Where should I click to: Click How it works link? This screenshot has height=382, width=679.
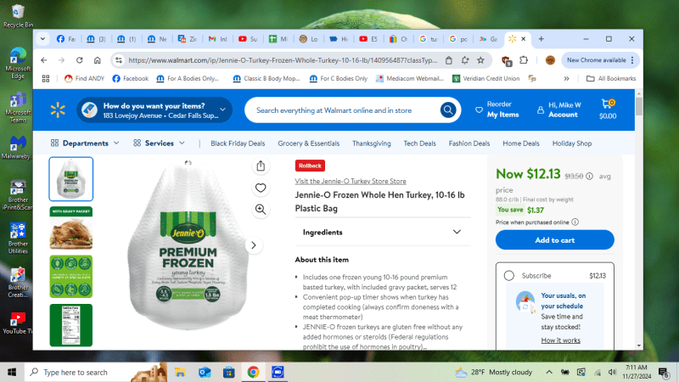(x=560, y=340)
